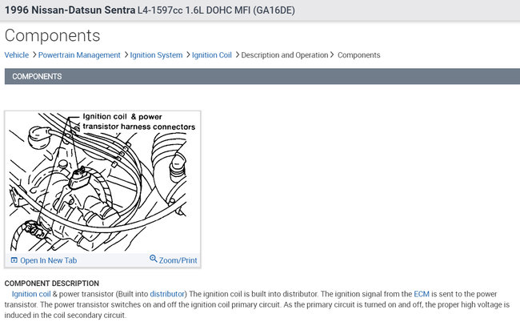The height and width of the screenshot is (334, 520).
Task: Click the Open In New Tab link text
Action: coord(49,260)
